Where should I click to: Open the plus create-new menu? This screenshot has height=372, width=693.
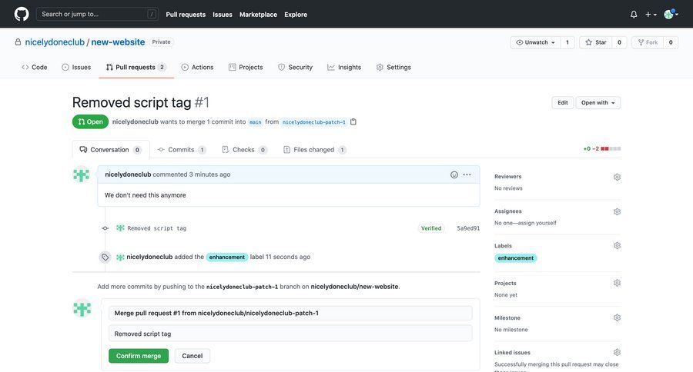tap(651, 15)
